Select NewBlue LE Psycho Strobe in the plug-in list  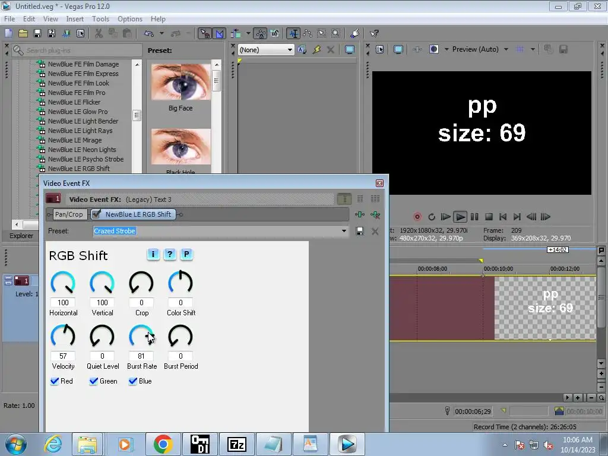pos(85,159)
